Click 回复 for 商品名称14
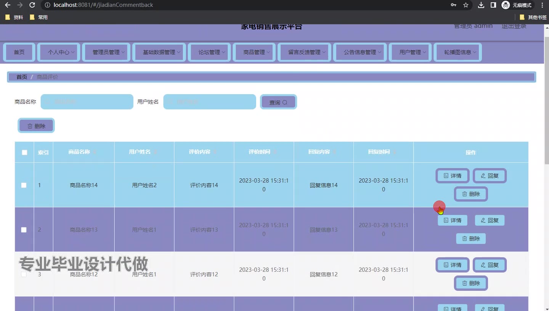549x311 pixels. pyautogui.click(x=490, y=176)
